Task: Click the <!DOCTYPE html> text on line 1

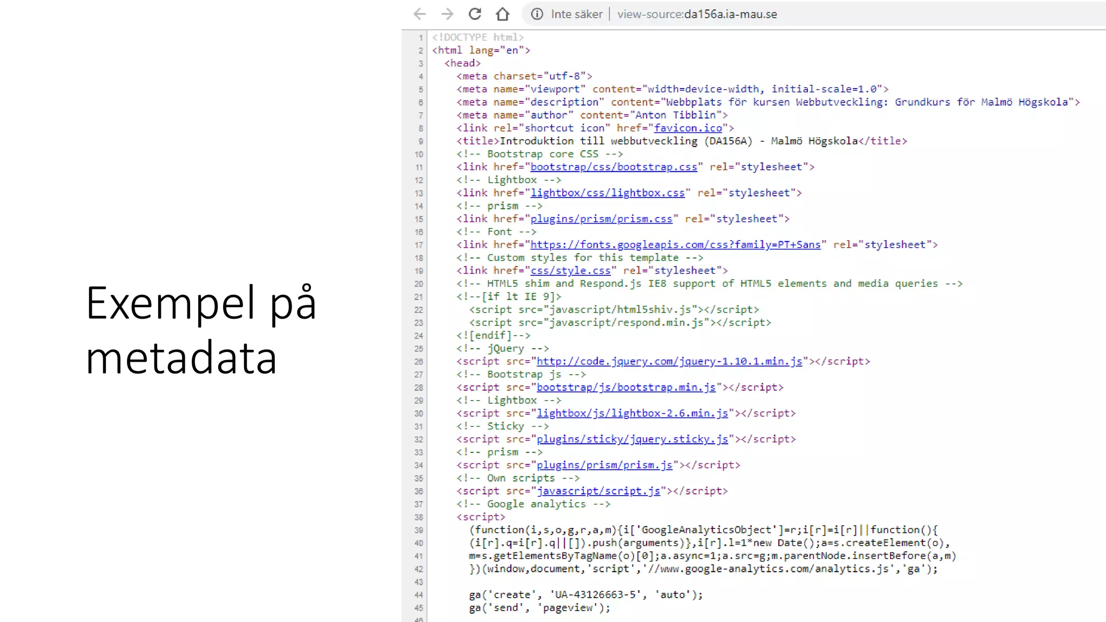Action: [477, 37]
